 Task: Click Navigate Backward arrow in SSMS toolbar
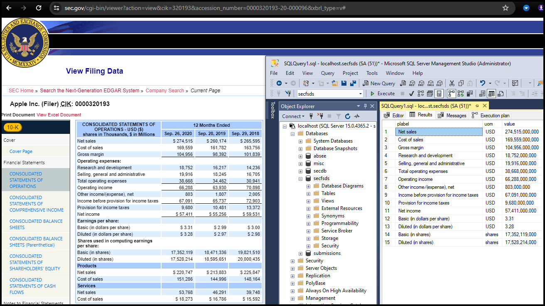tap(279, 83)
